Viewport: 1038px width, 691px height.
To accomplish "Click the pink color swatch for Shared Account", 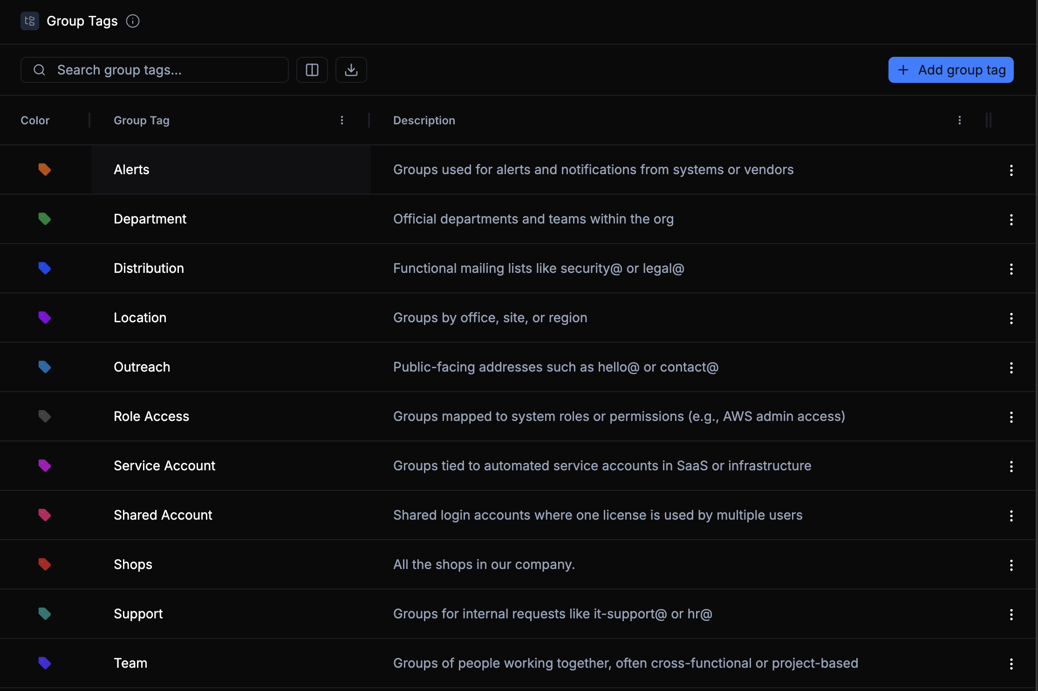I will (45, 515).
